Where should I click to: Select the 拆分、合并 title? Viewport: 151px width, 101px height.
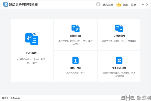coord(75,68)
